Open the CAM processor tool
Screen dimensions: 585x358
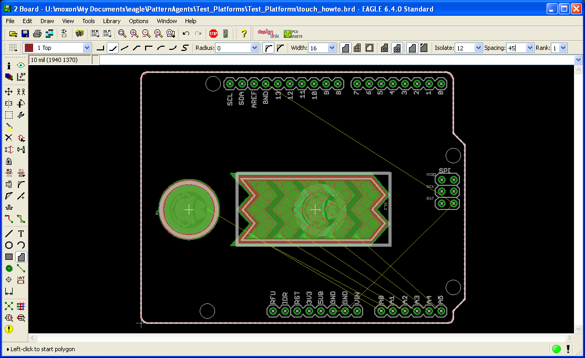49,34
